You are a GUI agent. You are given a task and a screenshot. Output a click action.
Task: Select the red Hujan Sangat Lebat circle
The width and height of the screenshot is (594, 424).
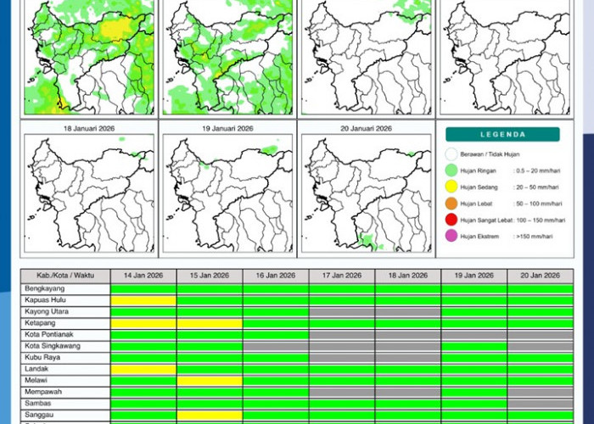click(x=451, y=220)
